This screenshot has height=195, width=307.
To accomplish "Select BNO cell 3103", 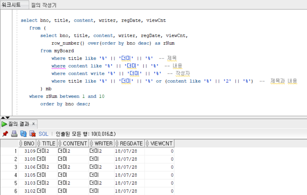I will (27, 183).
